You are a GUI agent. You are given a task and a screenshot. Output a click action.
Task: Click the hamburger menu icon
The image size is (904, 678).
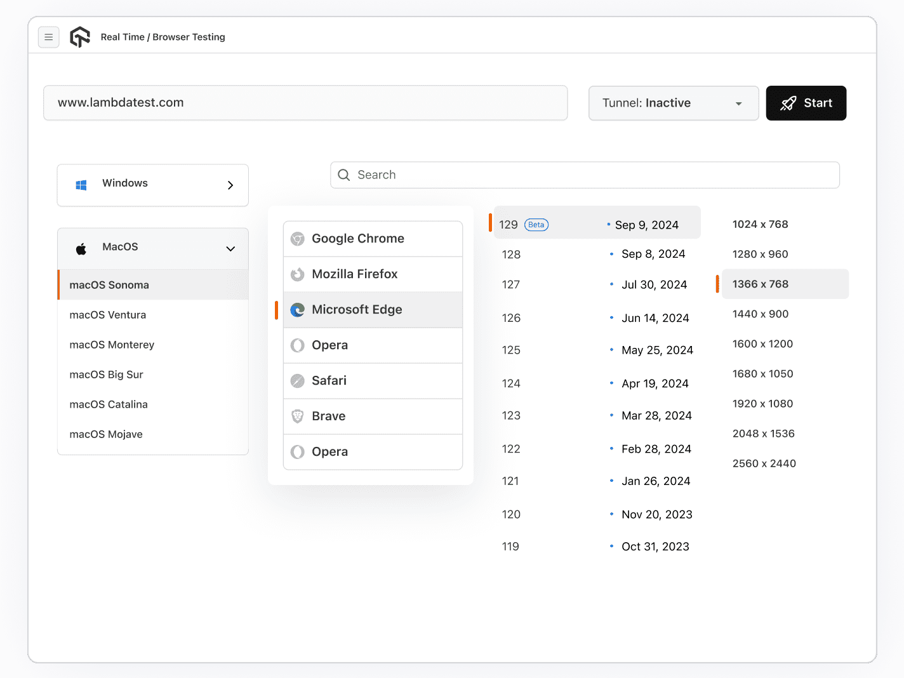[49, 37]
